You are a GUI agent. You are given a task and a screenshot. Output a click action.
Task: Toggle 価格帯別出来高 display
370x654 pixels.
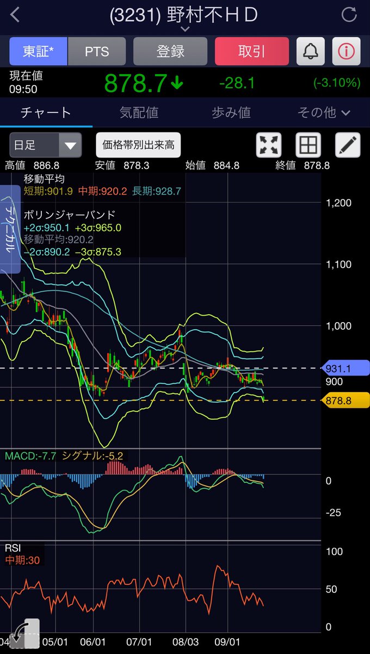tap(138, 145)
